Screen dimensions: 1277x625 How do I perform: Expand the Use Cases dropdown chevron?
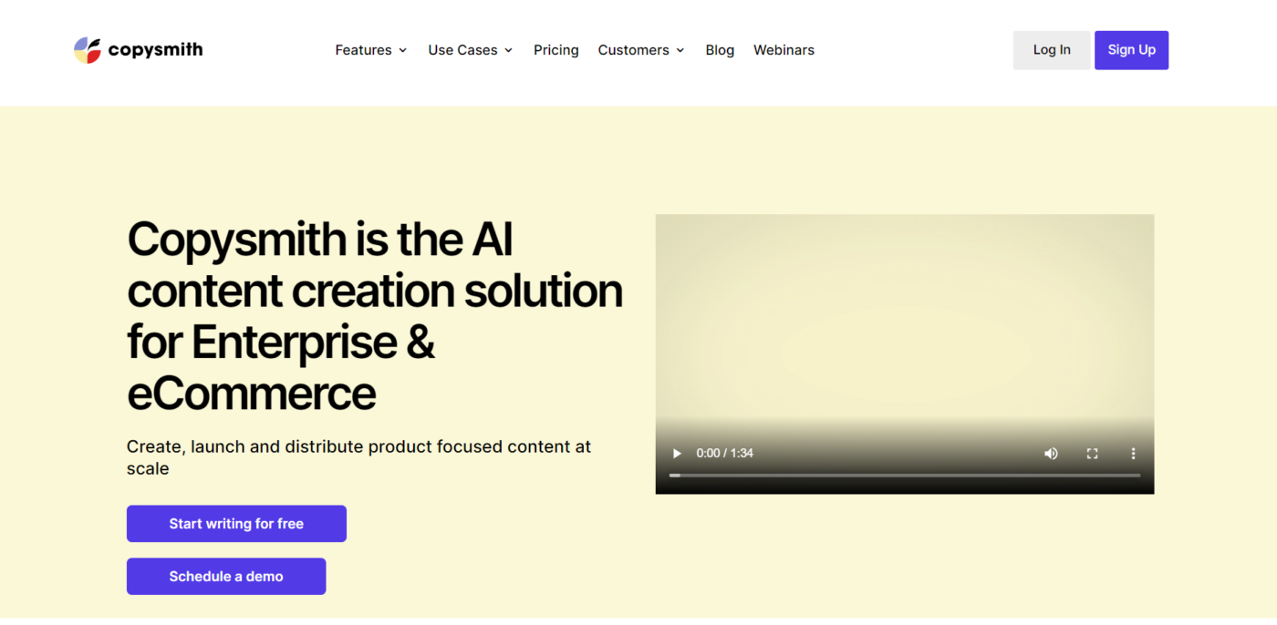[x=509, y=51]
